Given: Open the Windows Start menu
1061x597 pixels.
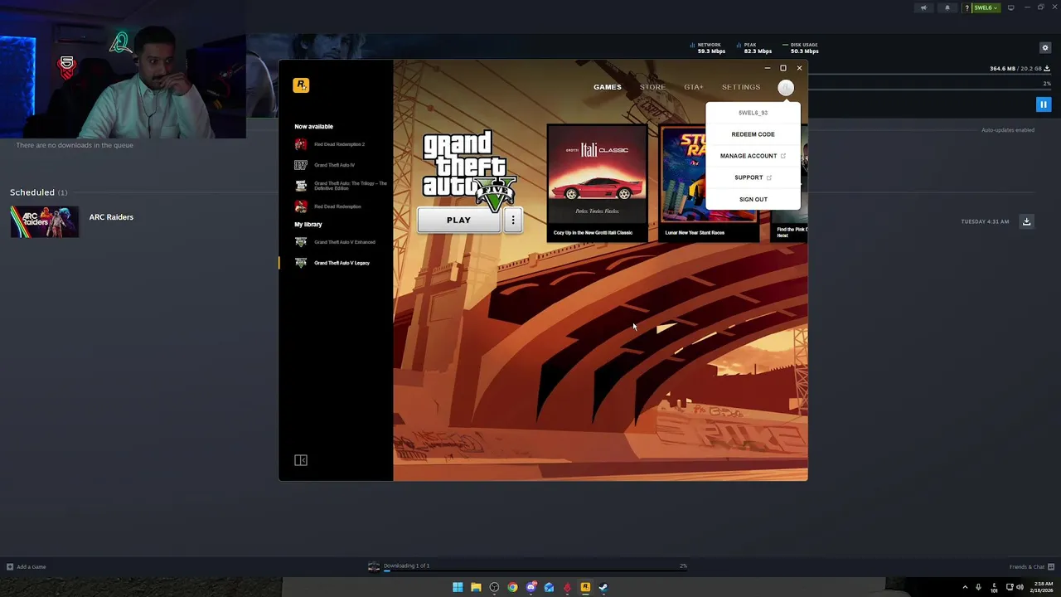Looking at the screenshot, I should click(x=458, y=588).
